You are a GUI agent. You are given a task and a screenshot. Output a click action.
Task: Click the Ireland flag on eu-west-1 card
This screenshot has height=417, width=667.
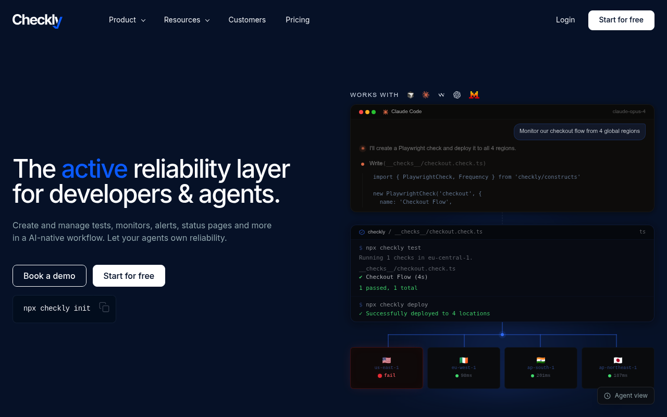pyautogui.click(x=464, y=360)
